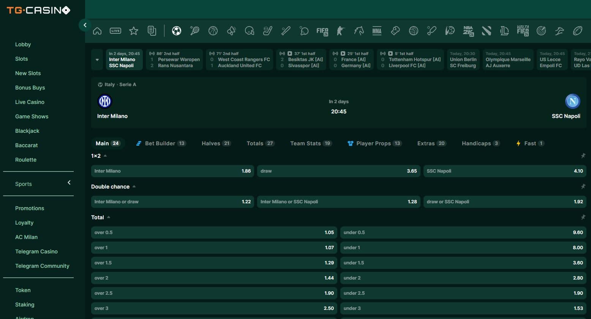591x319 pixels.
Task: Pin the Total market
Action: point(583,217)
